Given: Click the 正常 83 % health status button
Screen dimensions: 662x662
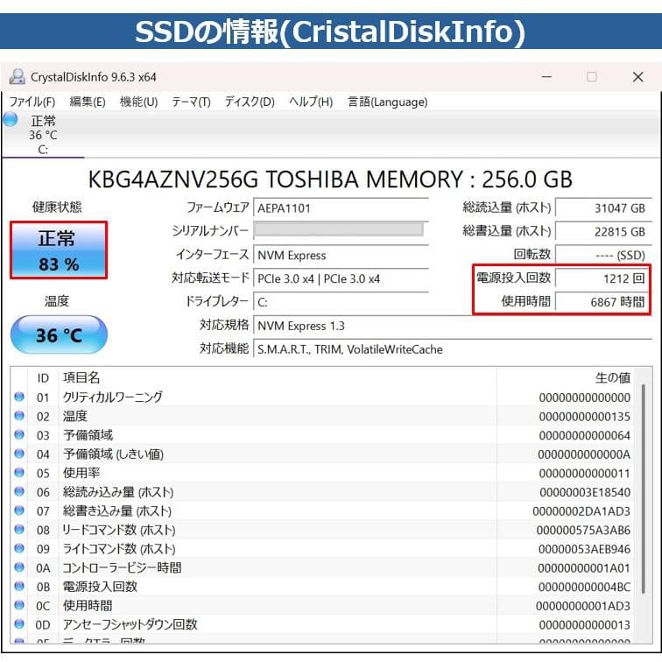Looking at the screenshot, I should click(59, 250).
